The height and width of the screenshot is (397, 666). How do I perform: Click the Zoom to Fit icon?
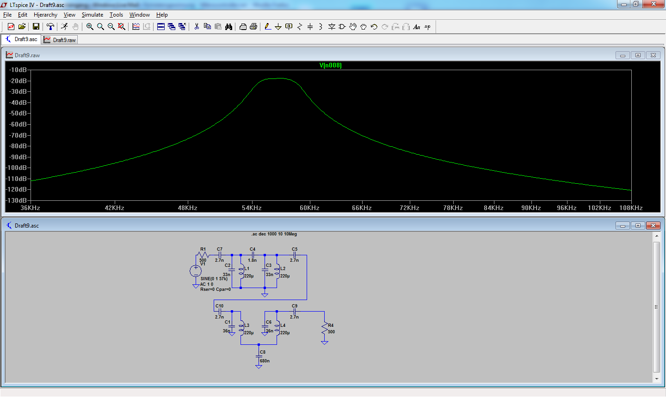point(122,27)
